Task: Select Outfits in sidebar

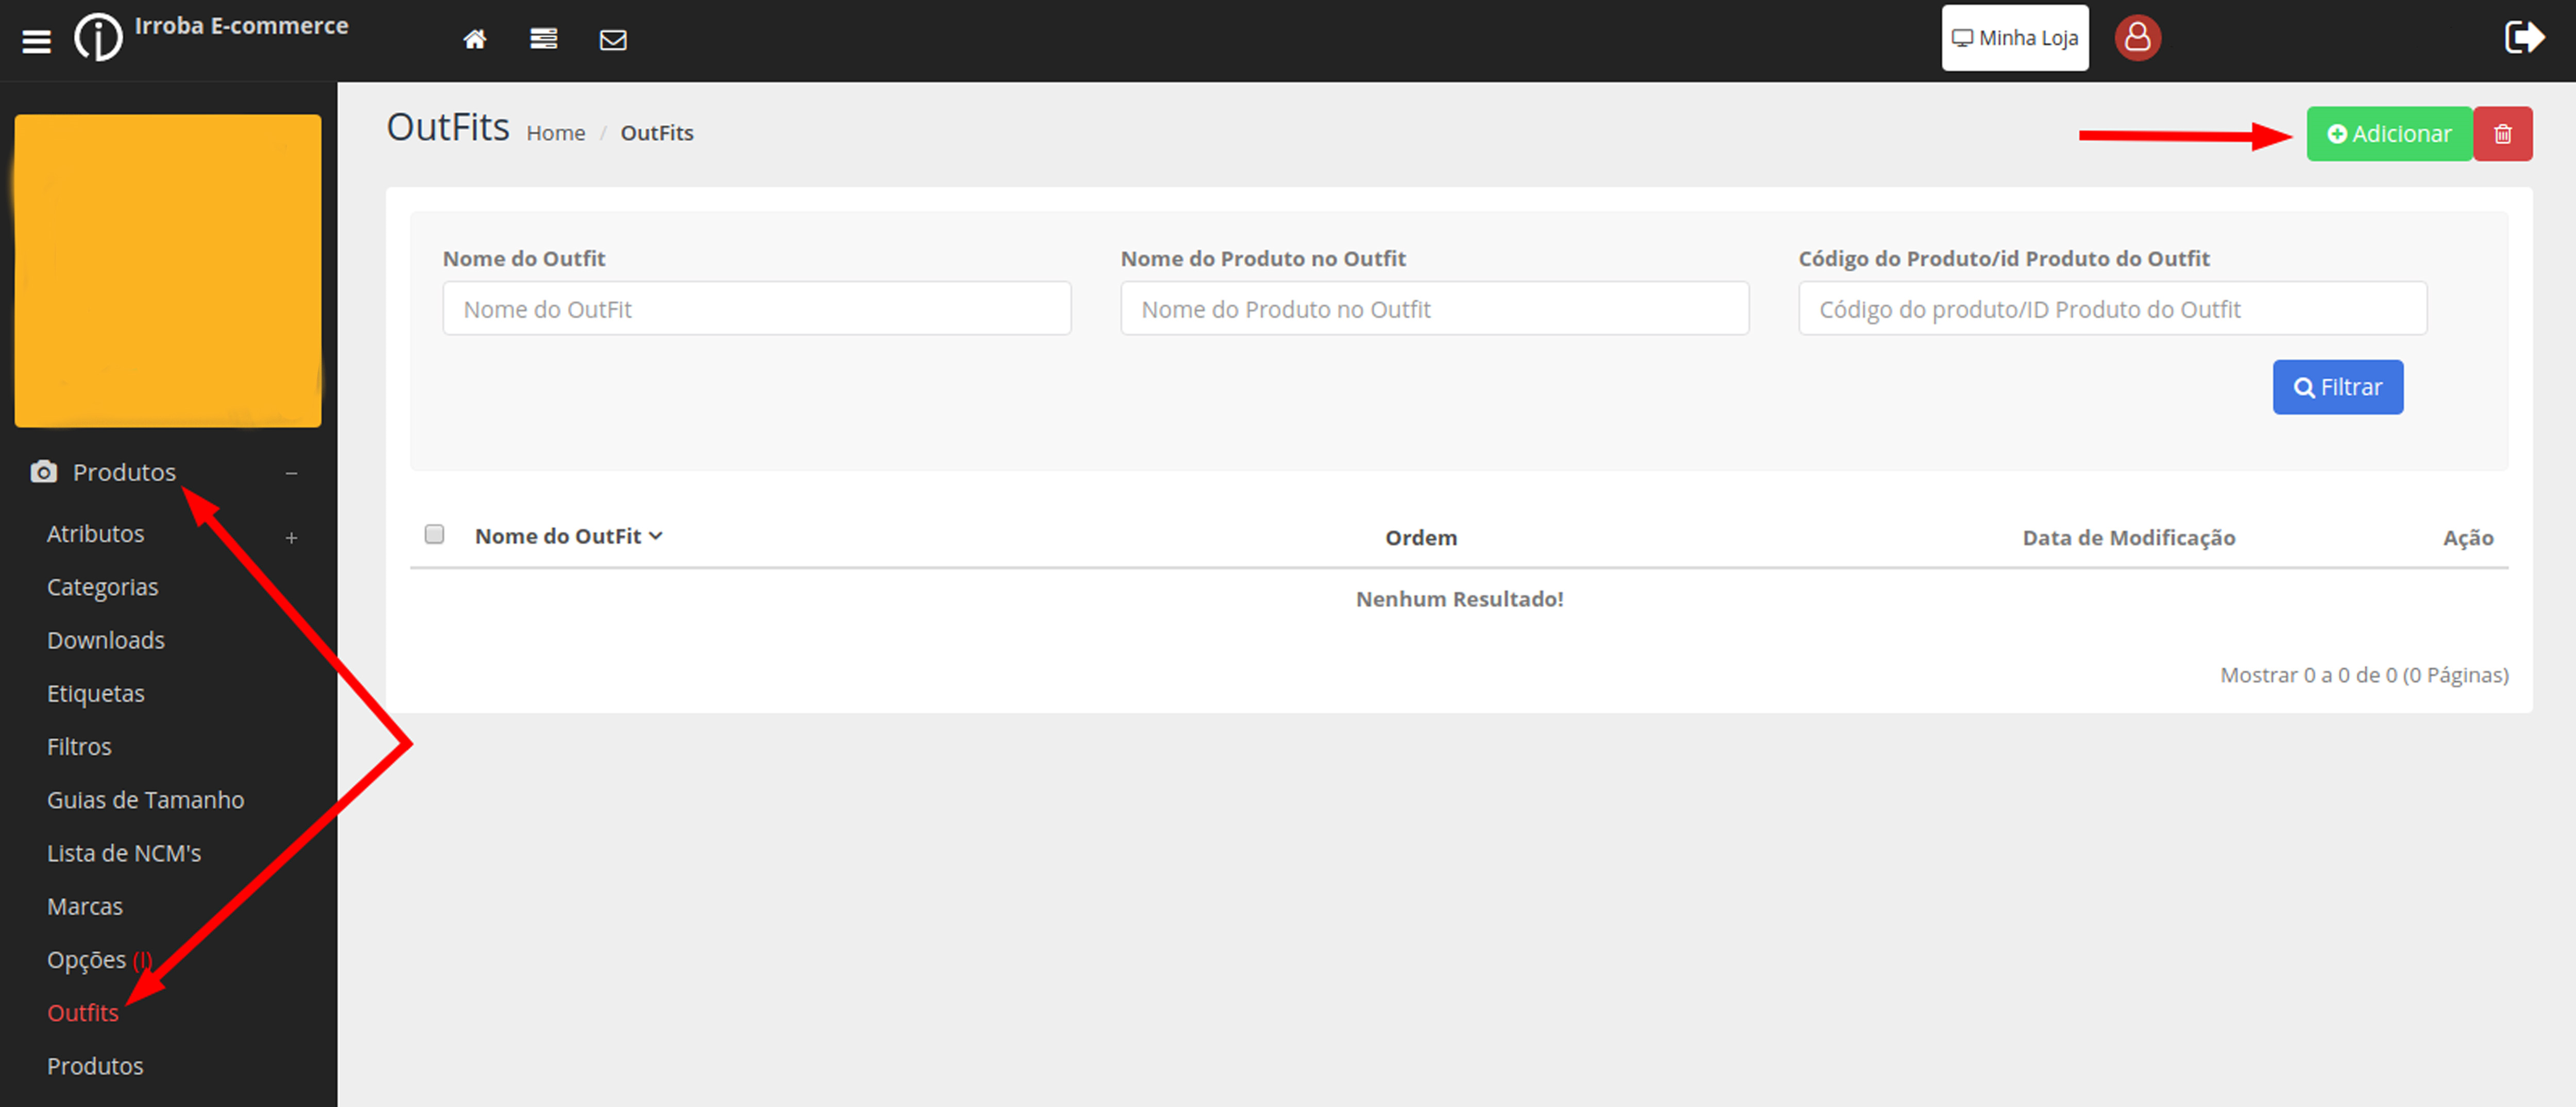Action: pyautogui.click(x=83, y=1013)
